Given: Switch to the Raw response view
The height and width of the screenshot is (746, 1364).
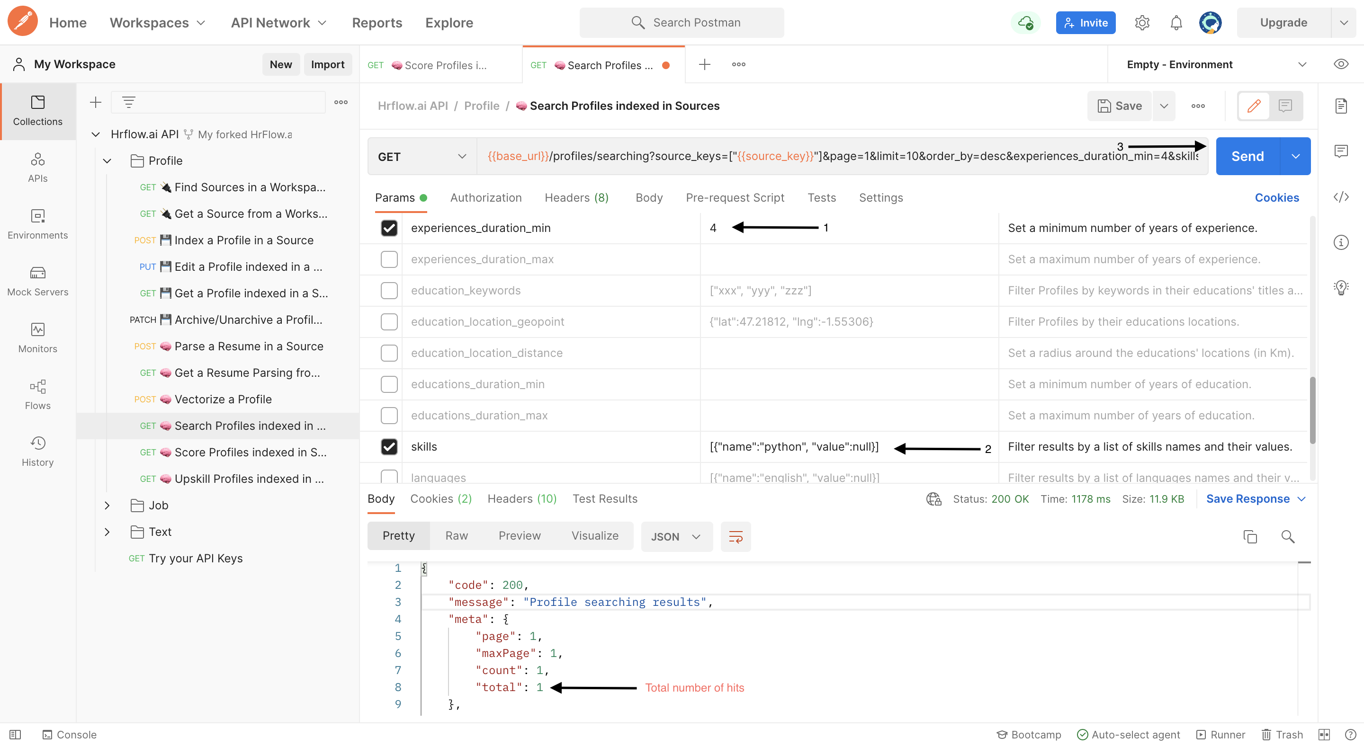Looking at the screenshot, I should [457, 536].
